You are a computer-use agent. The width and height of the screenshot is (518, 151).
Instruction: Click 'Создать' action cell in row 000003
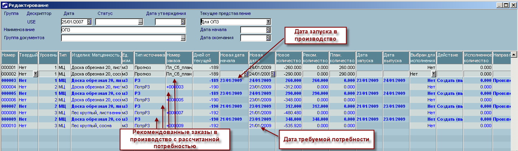(x=450, y=80)
